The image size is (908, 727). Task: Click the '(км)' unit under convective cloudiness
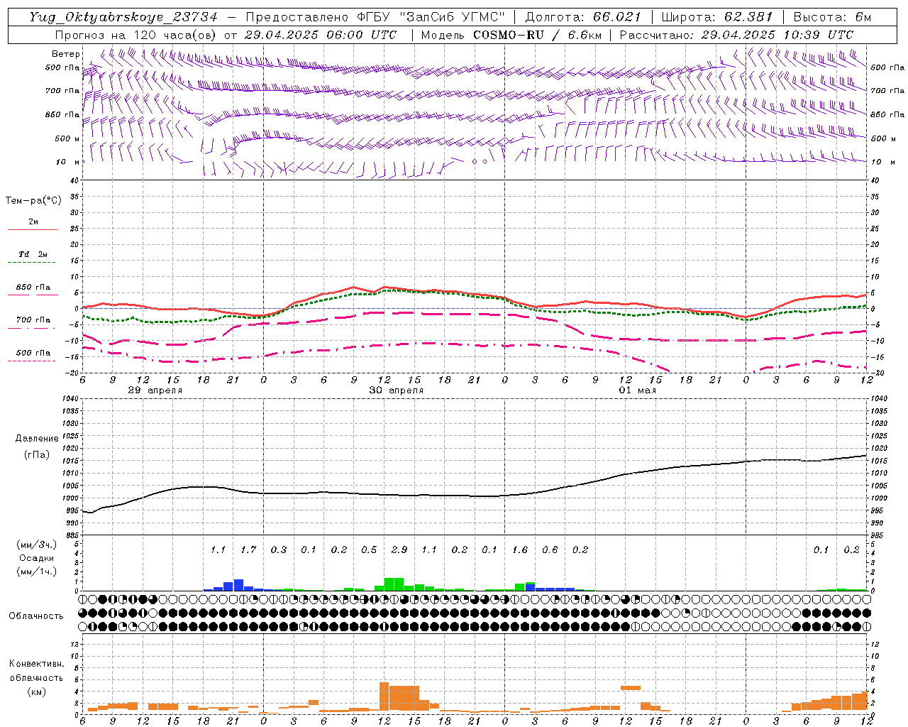point(36,692)
